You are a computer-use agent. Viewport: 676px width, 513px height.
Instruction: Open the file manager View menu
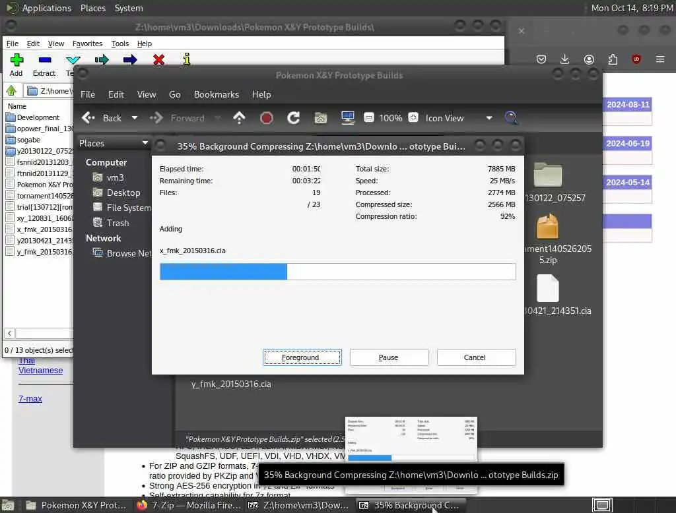click(147, 94)
